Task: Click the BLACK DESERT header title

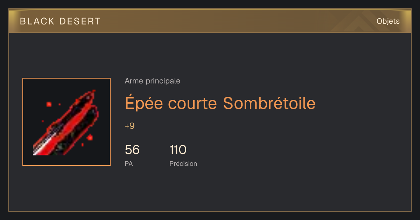Action: [x=60, y=21]
